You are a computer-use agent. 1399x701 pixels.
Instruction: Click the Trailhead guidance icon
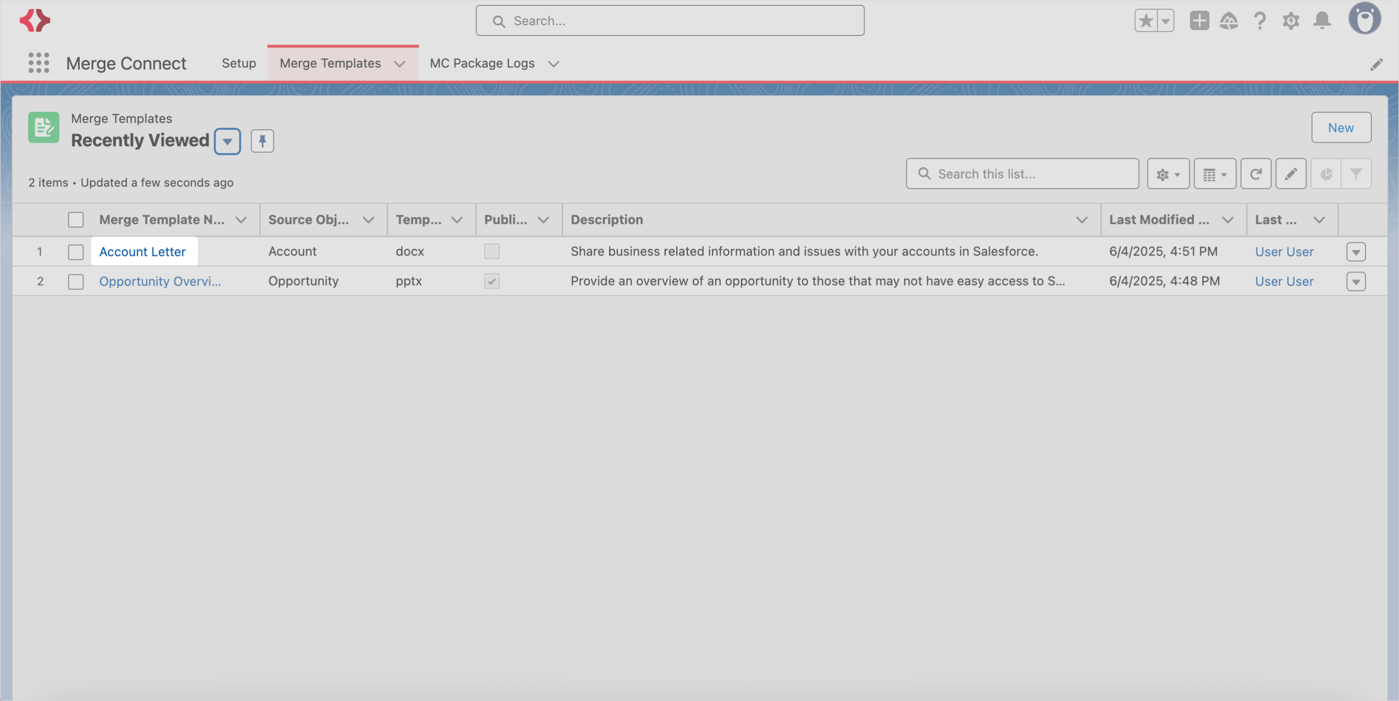click(1229, 20)
